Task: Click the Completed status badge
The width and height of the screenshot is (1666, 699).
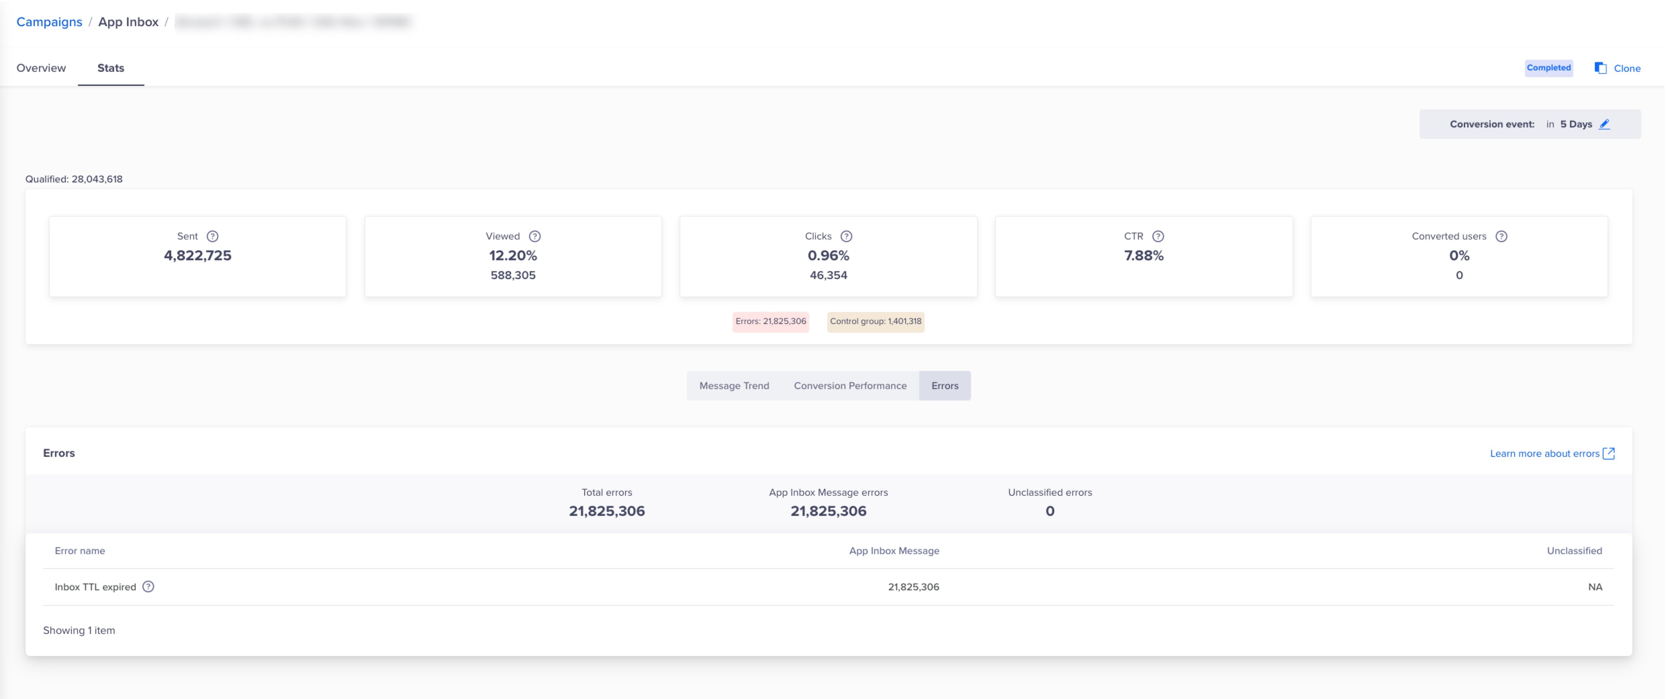Action: 1548,68
